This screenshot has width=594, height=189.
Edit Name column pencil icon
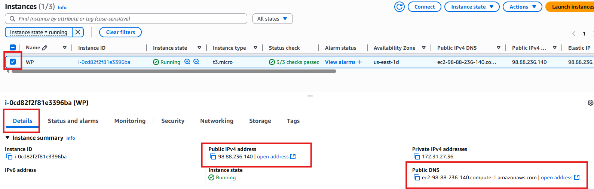(45, 47)
